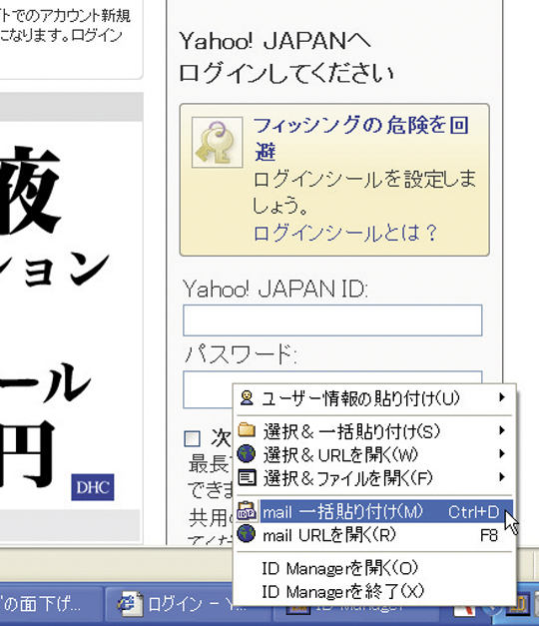
Task: Choose 選択＆一括貼り付け(S) menu entry
Action: click(x=374, y=430)
